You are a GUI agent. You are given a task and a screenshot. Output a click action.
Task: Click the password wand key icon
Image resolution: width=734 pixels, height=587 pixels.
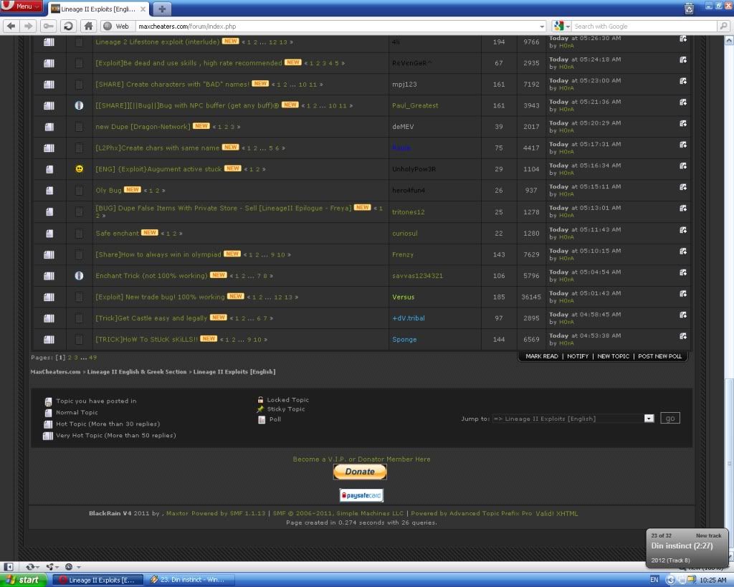49,27
